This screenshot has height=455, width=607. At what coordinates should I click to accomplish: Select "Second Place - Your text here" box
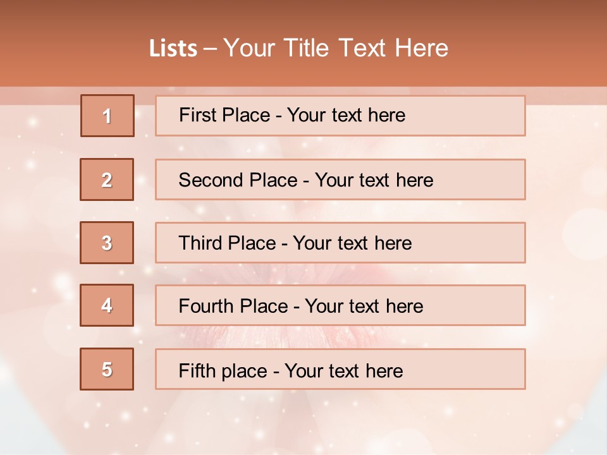click(x=340, y=179)
